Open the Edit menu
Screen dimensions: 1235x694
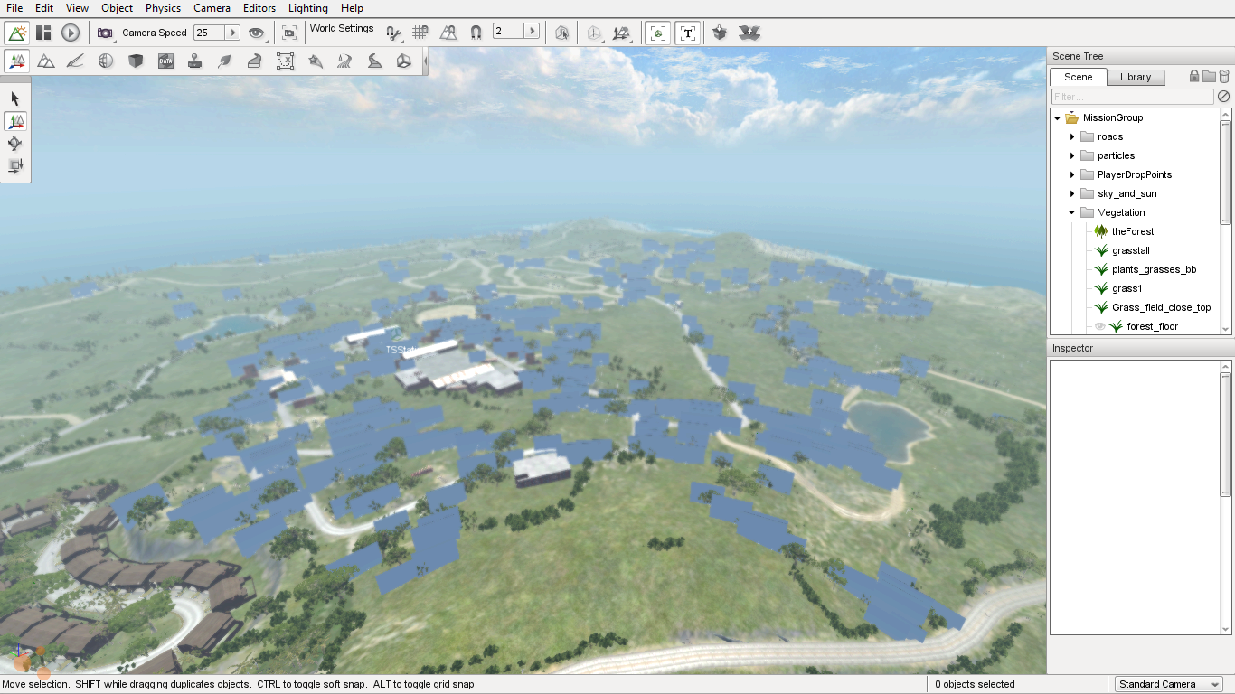click(44, 8)
